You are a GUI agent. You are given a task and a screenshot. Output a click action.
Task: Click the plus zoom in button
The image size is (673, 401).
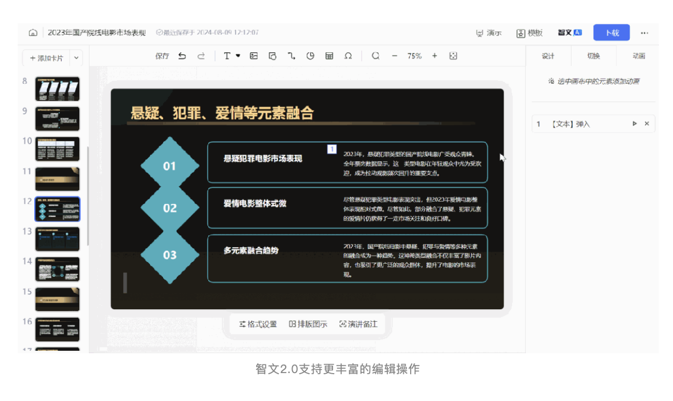[435, 56]
